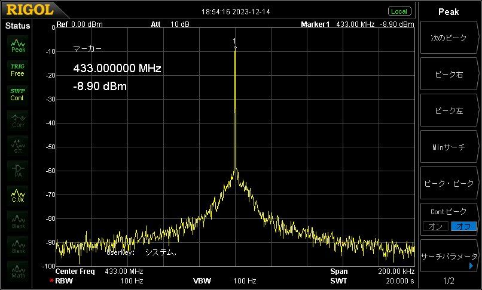Click the Math trace status icon
Screen dimensions: 482x290
point(18,271)
